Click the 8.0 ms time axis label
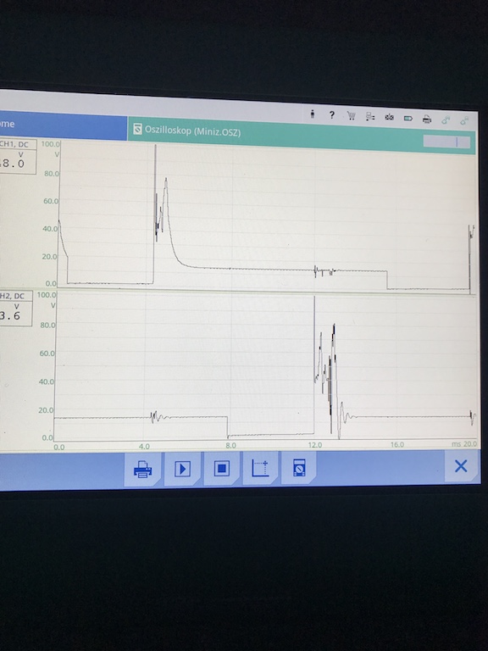488x651 pixels. click(x=230, y=446)
